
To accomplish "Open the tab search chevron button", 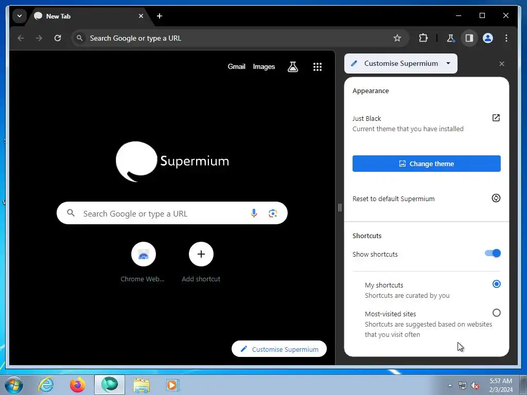I will 20,16.
